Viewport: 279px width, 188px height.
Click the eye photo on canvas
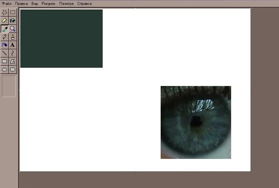(x=196, y=122)
